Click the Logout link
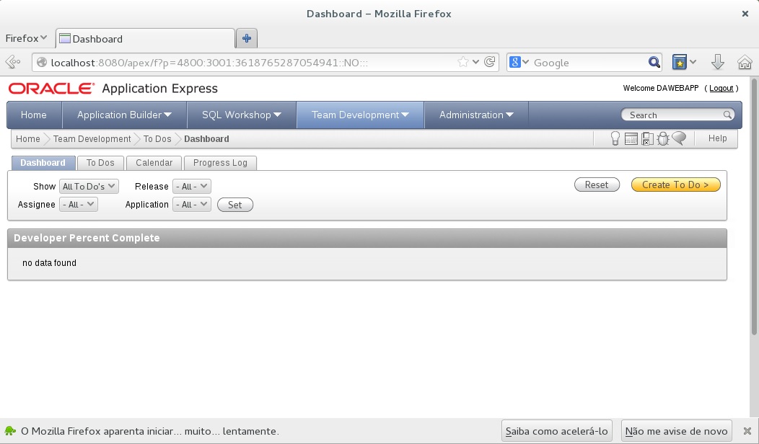 721,88
